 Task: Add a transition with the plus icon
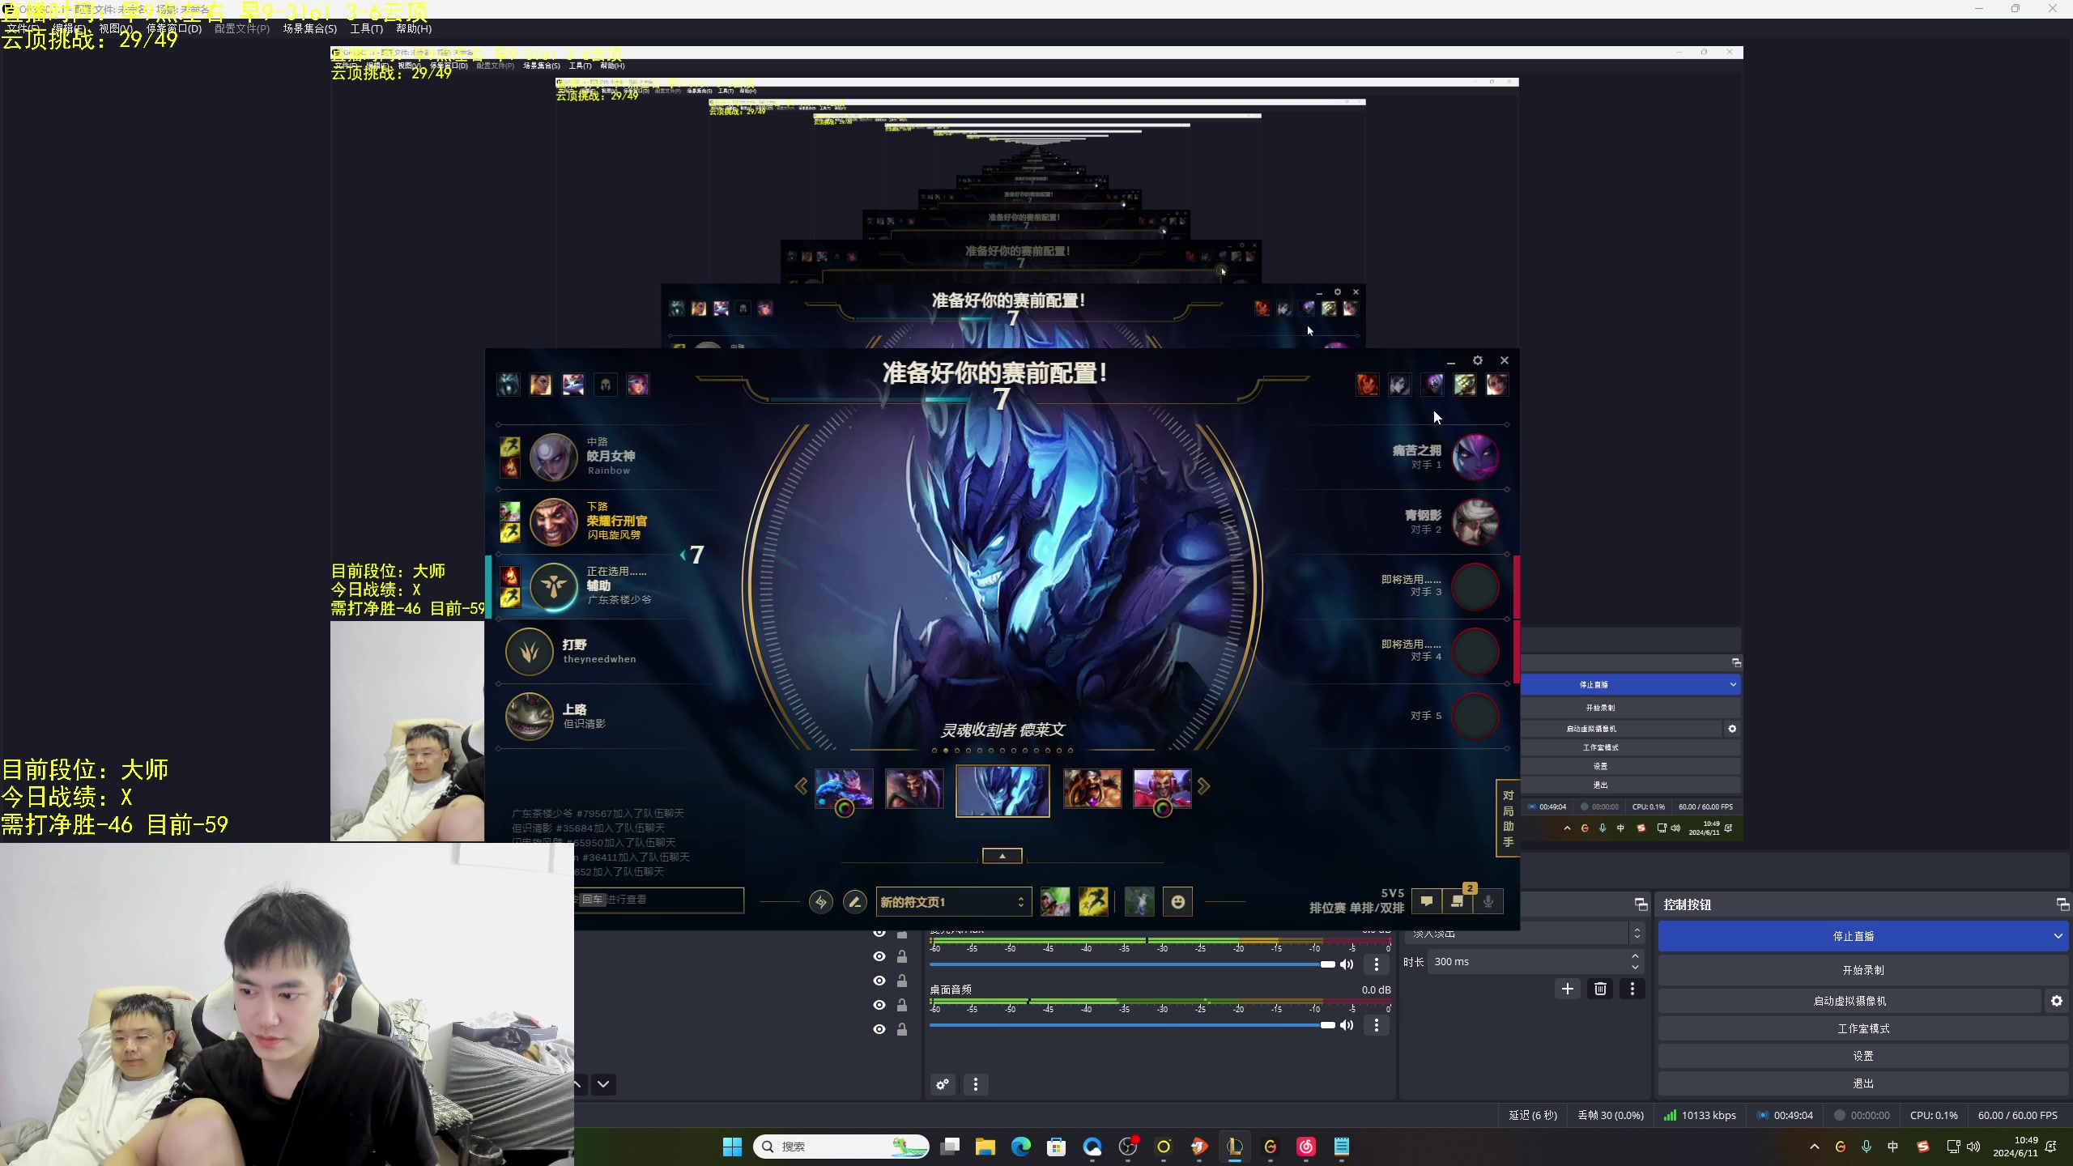[x=1568, y=989]
